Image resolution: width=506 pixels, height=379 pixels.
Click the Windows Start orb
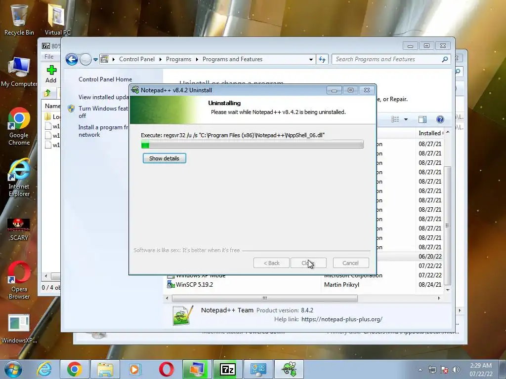click(13, 369)
